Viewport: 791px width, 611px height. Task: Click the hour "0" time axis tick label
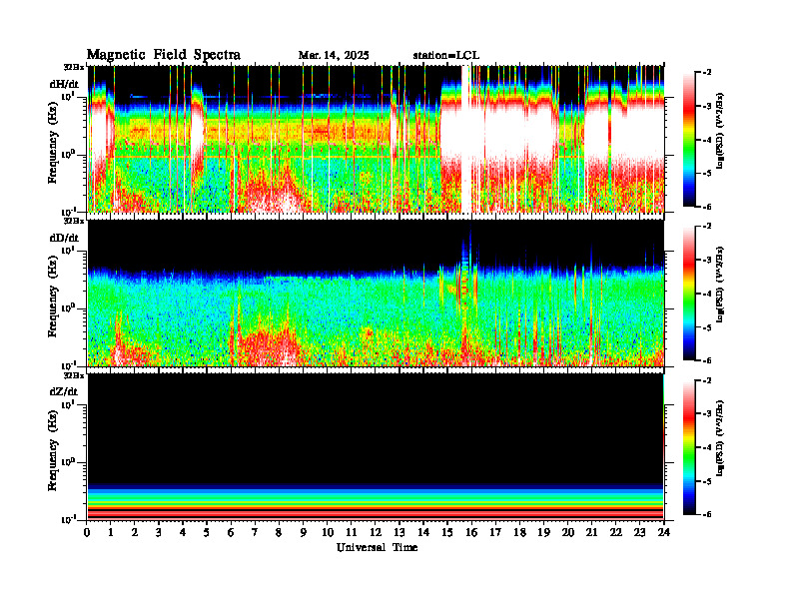pyautogui.click(x=87, y=533)
